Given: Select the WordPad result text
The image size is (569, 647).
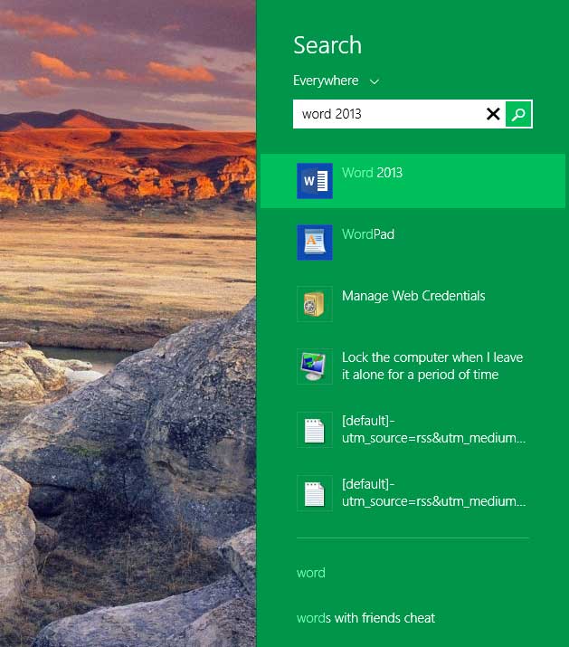Looking at the screenshot, I should click(368, 234).
